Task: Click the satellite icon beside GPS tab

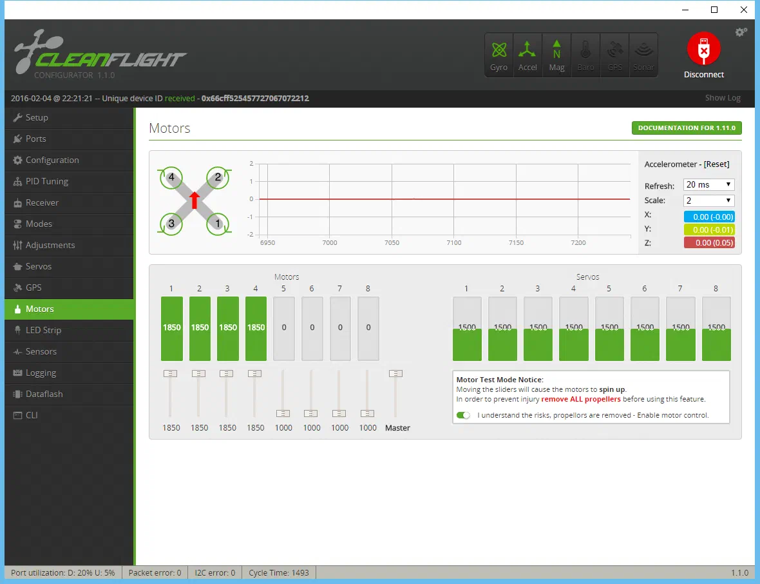Action: pyautogui.click(x=18, y=287)
